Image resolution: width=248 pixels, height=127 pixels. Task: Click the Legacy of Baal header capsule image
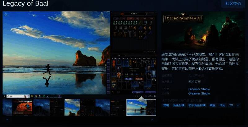(x=202, y=31)
